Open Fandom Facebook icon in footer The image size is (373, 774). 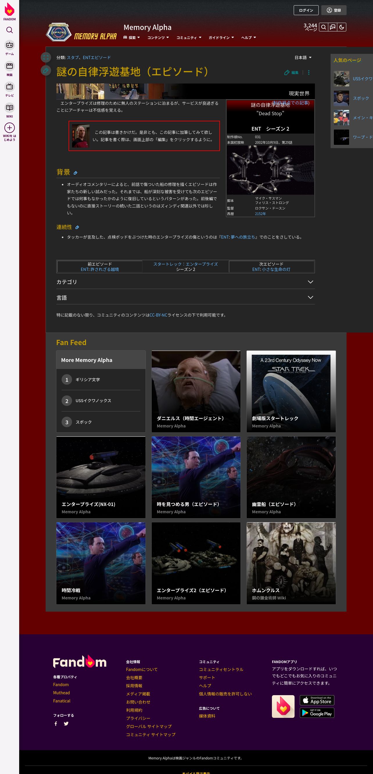[x=56, y=724]
